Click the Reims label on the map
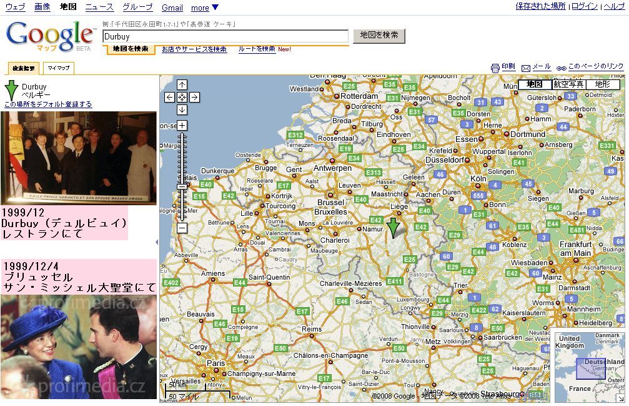The width and height of the screenshot is (629, 406). point(312,329)
